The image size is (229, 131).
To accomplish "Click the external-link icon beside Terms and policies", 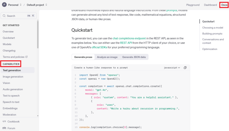I will pos(26,57).
